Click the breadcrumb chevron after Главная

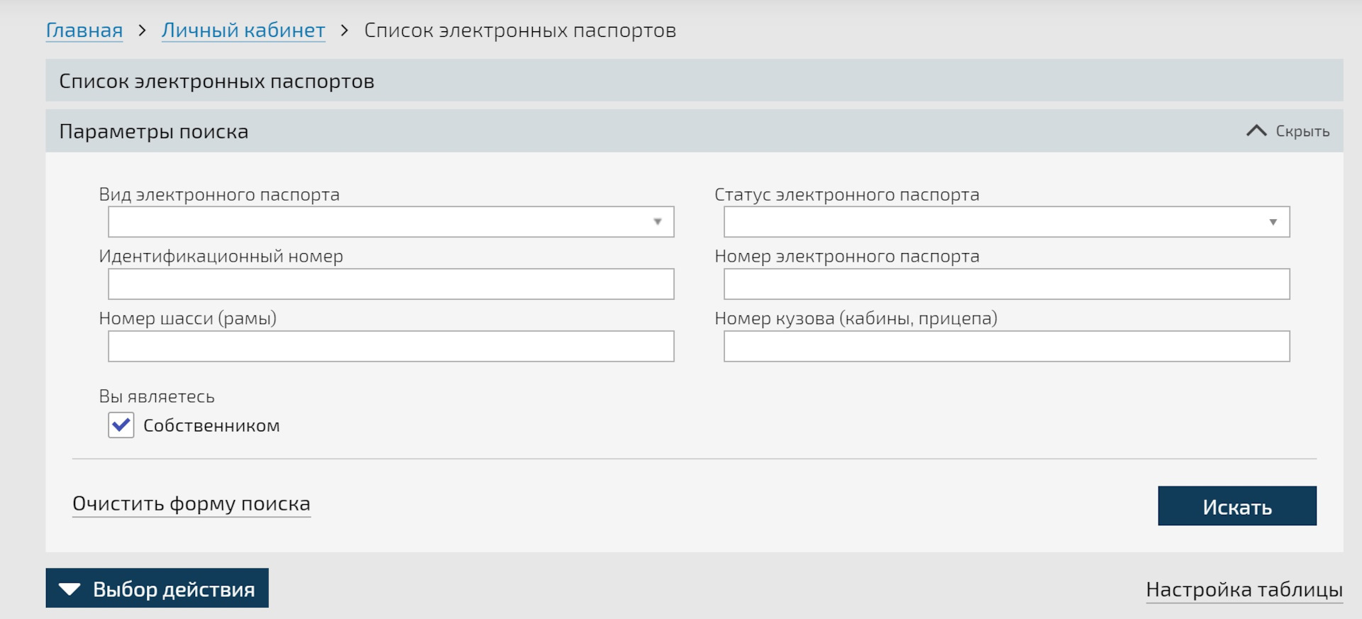click(x=142, y=30)
